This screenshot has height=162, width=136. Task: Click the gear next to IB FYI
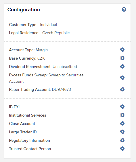pos(122,107)
